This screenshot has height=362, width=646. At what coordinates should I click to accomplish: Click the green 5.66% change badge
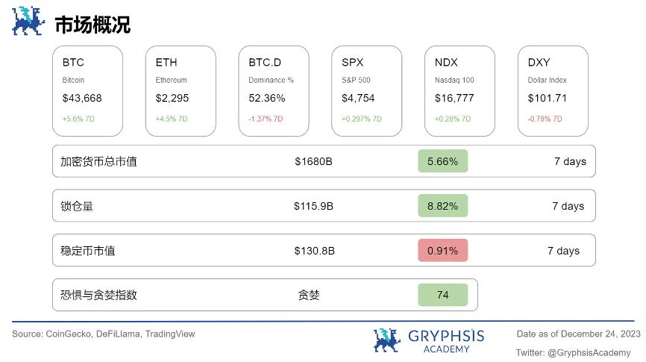(442, 161)
